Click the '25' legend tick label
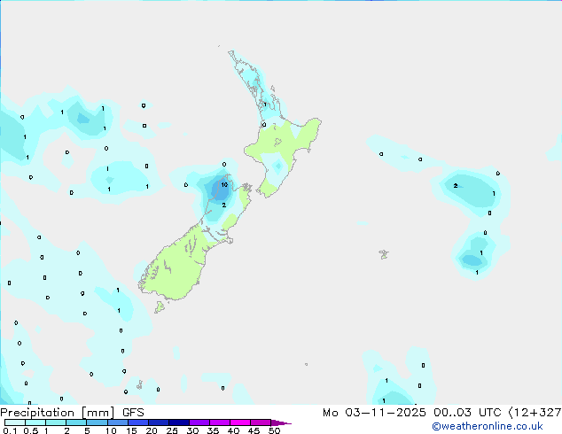Viewport: 562px width, 434px height. click(172, 430)
